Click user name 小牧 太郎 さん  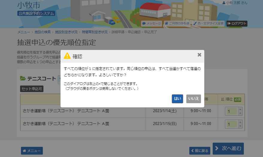pyautogui.click(x=235, y=3)
